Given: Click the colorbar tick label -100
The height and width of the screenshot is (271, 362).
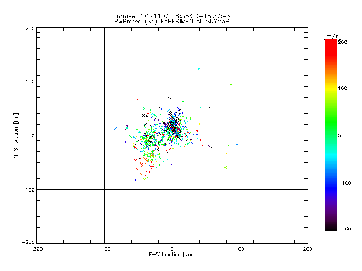Looking at the screenshot, I should click(346, 183).
